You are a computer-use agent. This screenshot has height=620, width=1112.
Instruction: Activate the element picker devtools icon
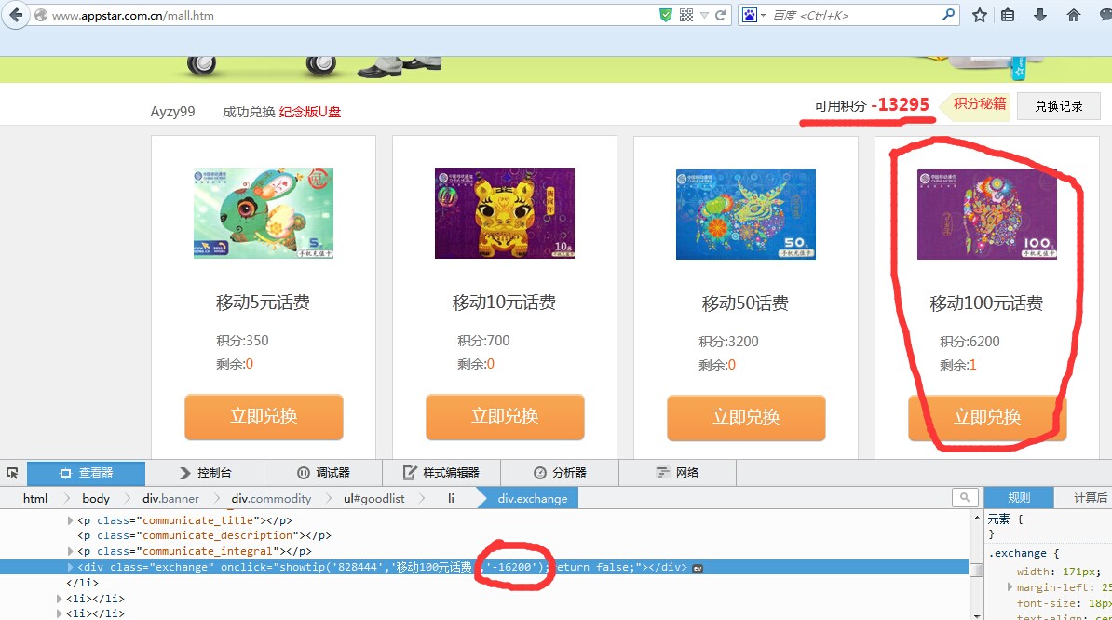click(x=12, y=473)
